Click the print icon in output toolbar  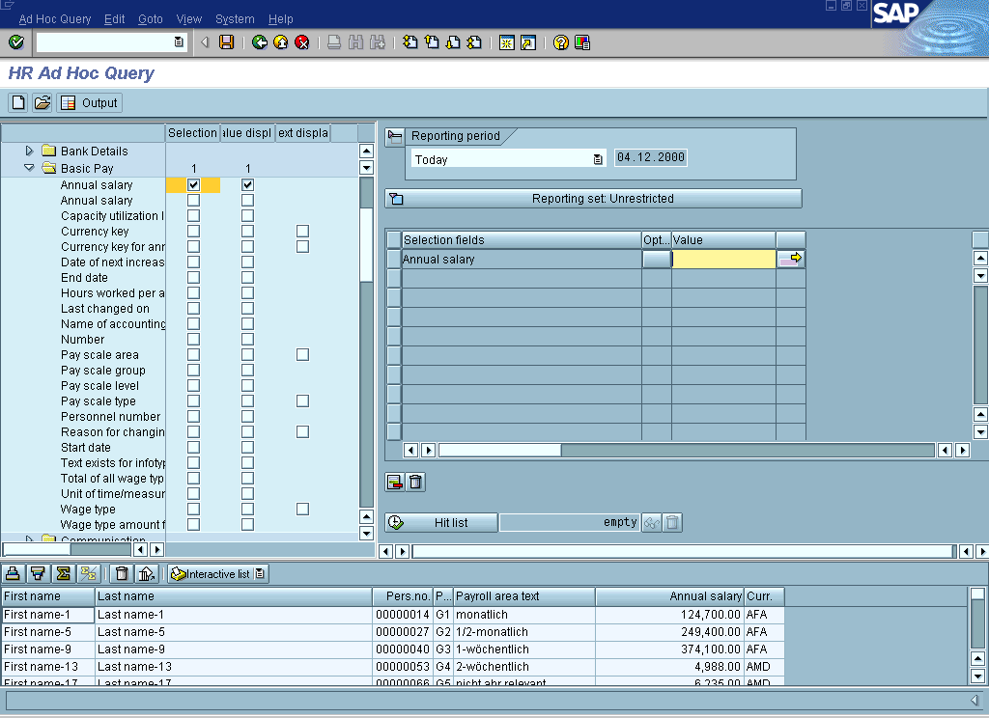point(13,573)
